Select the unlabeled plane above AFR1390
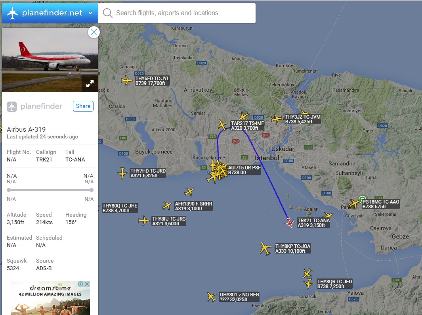 189,192
